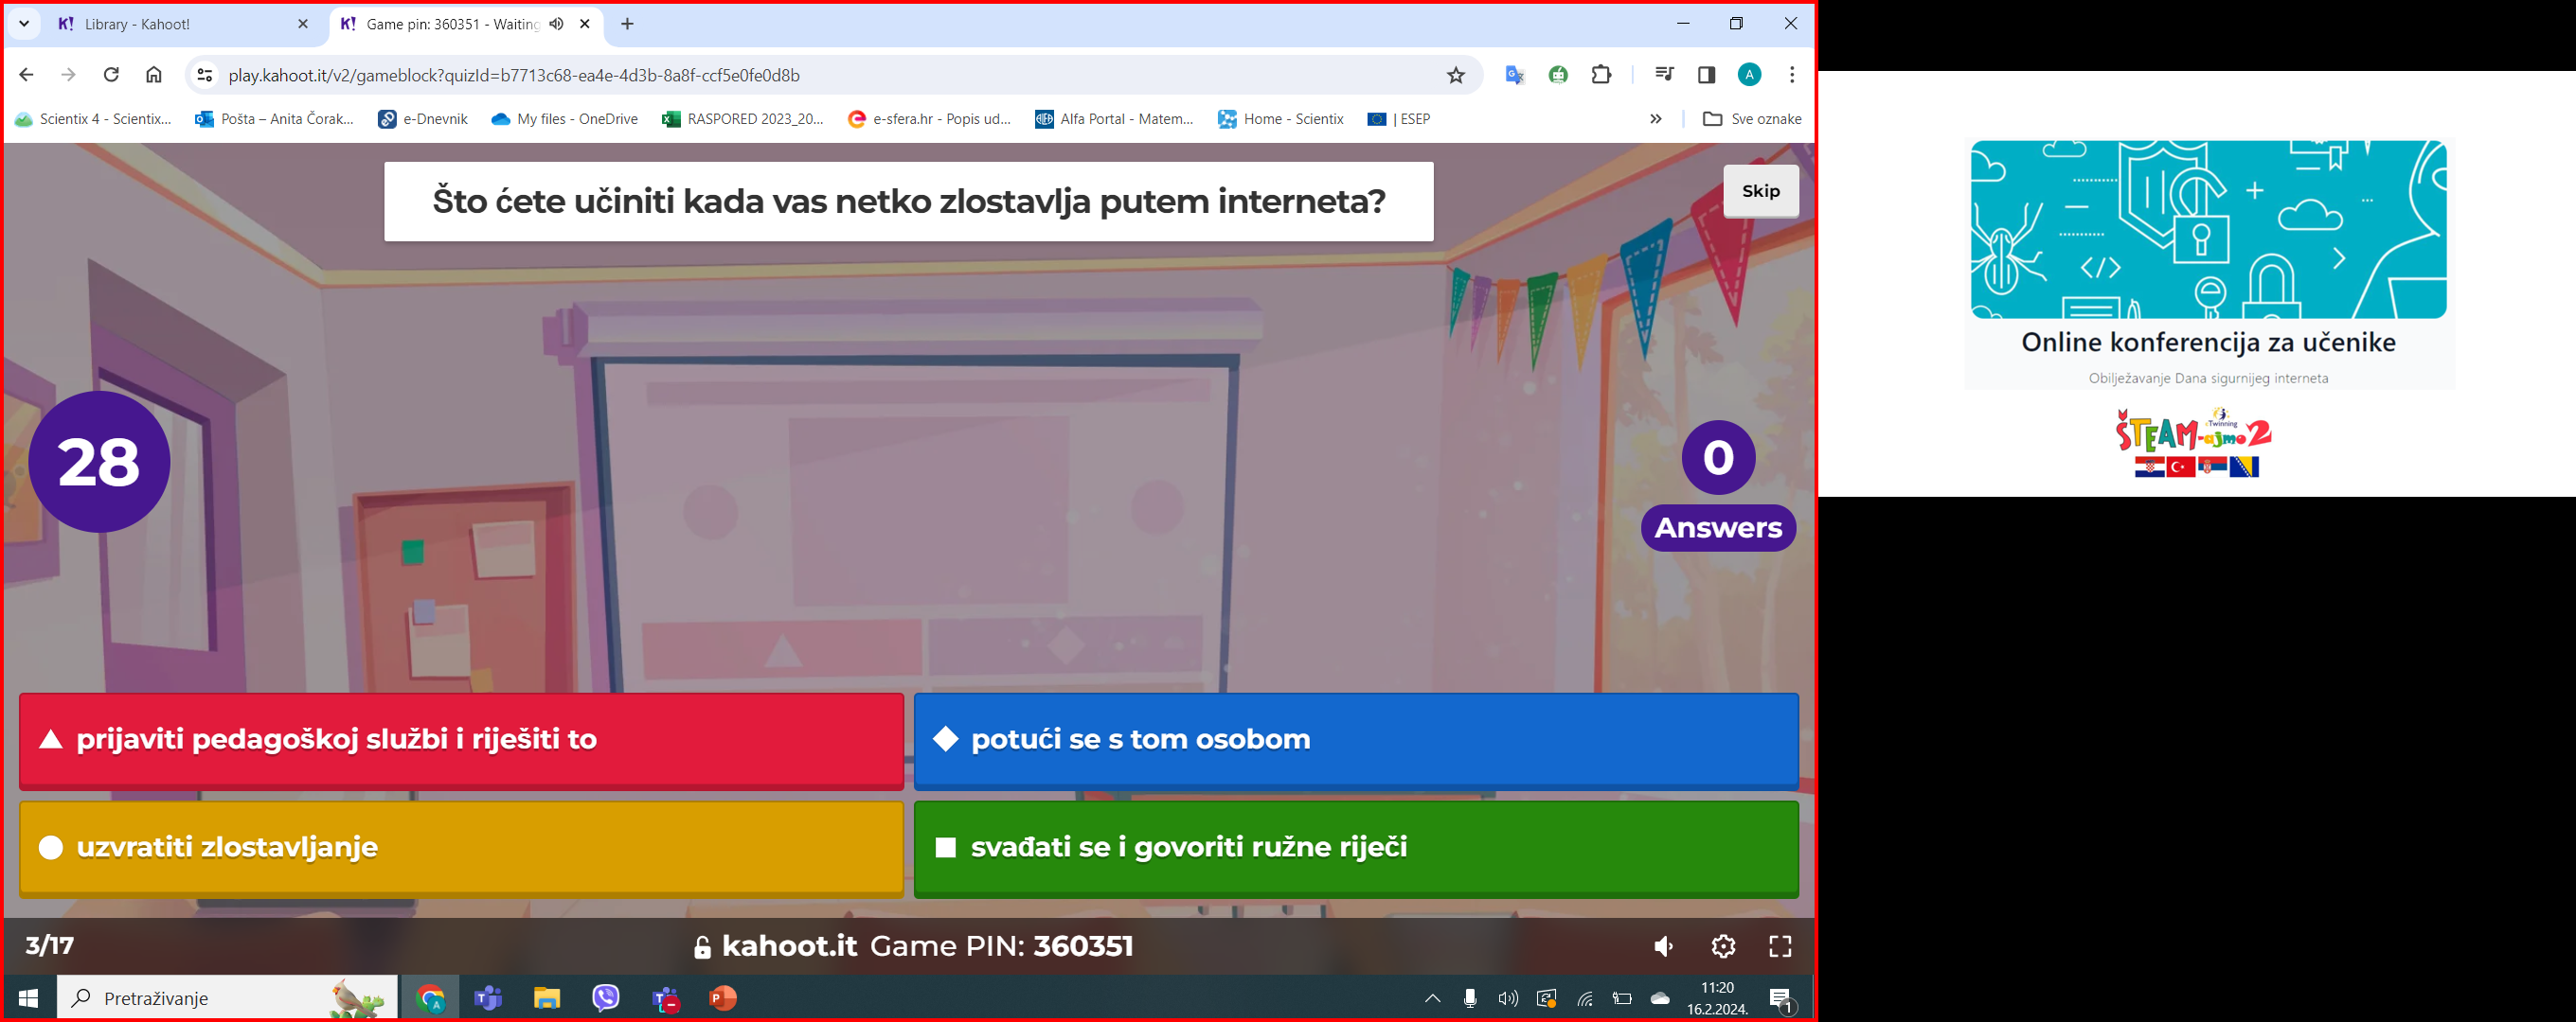Click the Skip button in Kahoot
This screenshot has width=2576, height=1022.
pos(1760,191)
